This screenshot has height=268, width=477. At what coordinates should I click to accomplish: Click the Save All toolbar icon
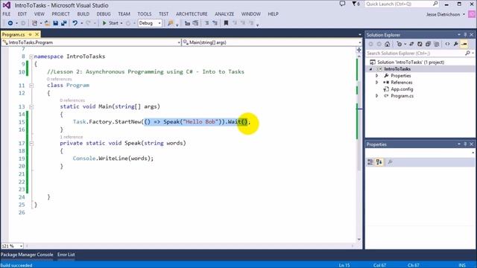(x=64, y=23)
